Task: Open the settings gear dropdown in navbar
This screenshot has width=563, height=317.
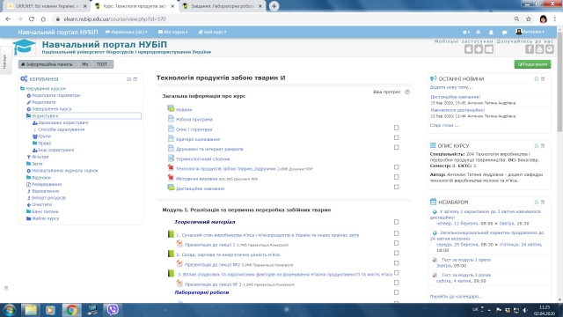Action: (x=466, y=32)
